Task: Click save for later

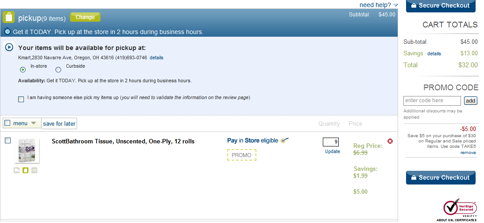Action: [59, 124]
